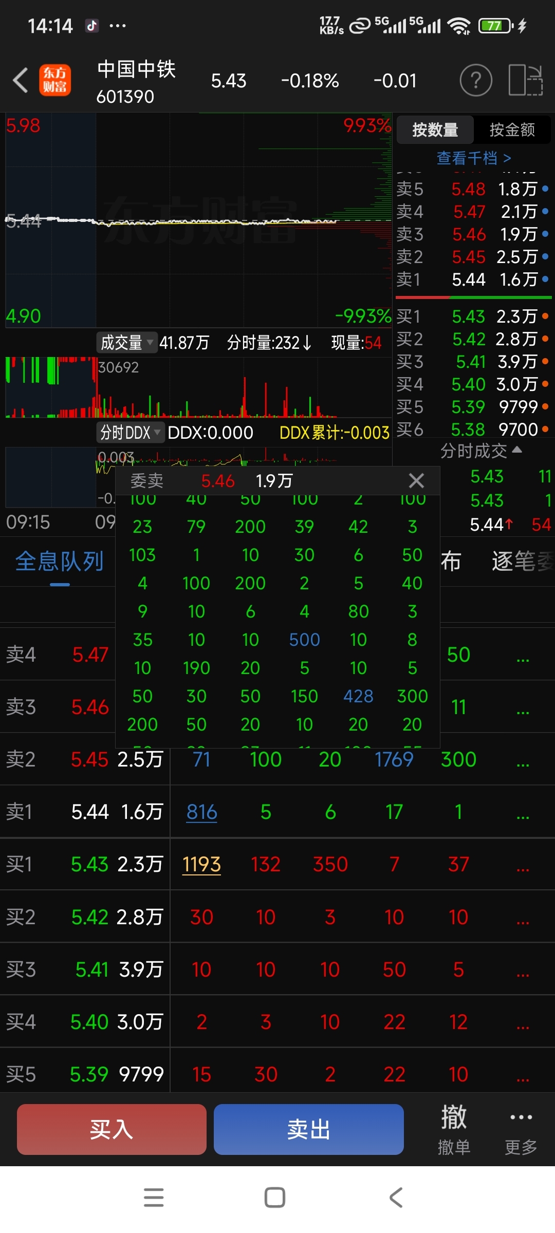
Task: Open the Eastmoney app logo
Action: coord(55,80)
